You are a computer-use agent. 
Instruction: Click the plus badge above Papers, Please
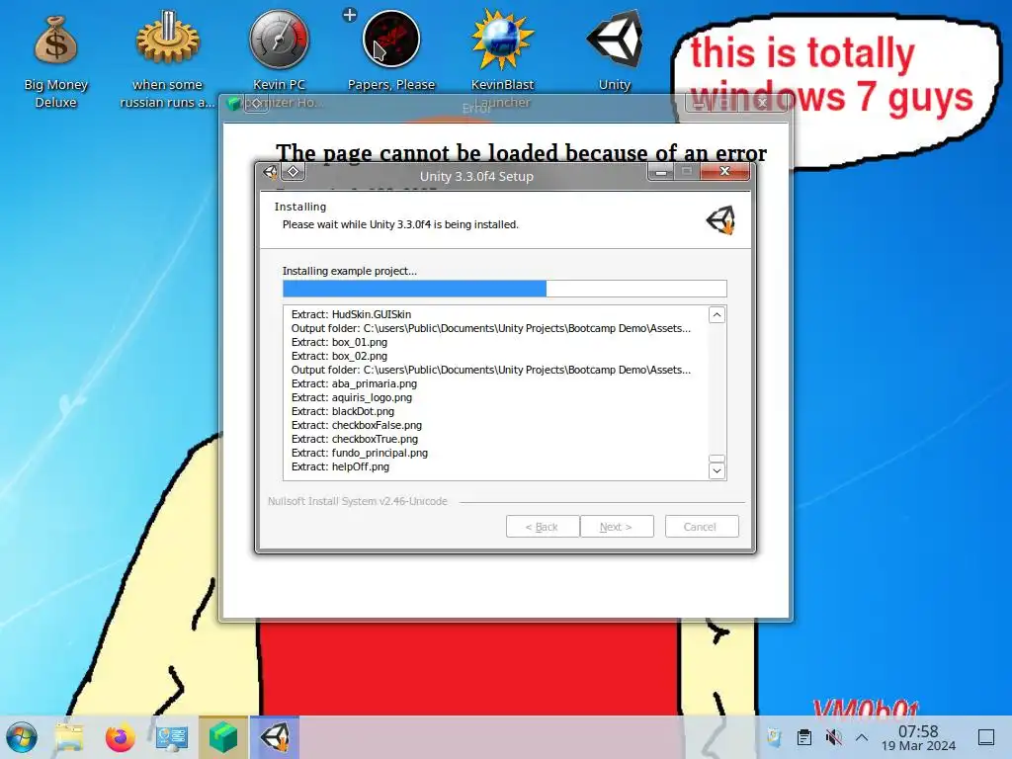350,15
